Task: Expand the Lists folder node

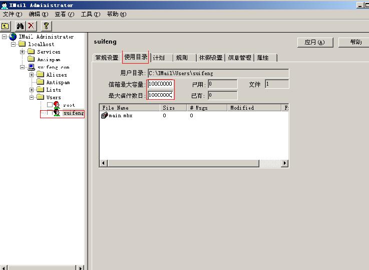Action: pos(32,90)
